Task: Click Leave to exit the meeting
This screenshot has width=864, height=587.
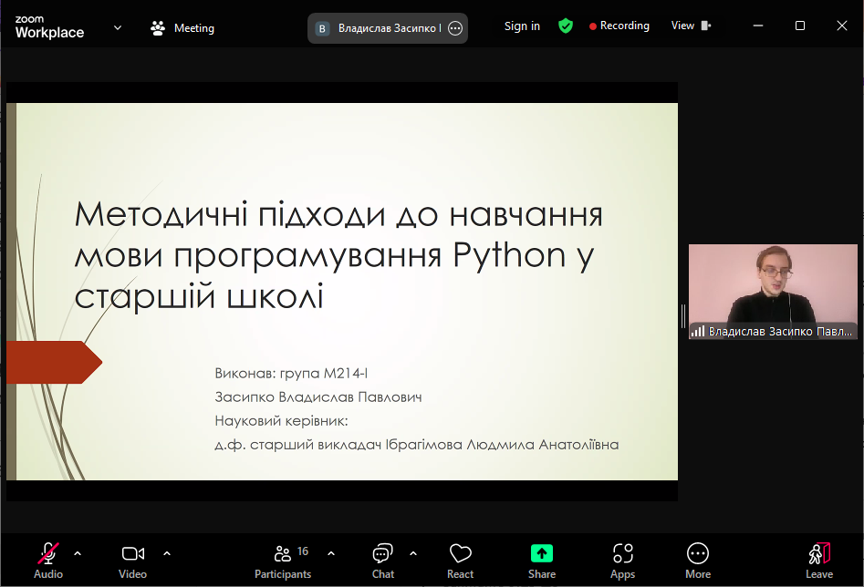Action: click(819, 560)
